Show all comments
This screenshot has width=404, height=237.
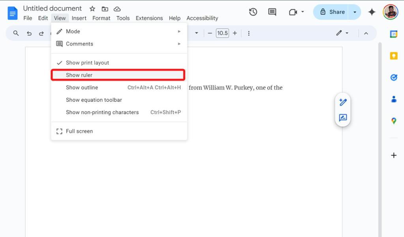click(x=272, y=12)
